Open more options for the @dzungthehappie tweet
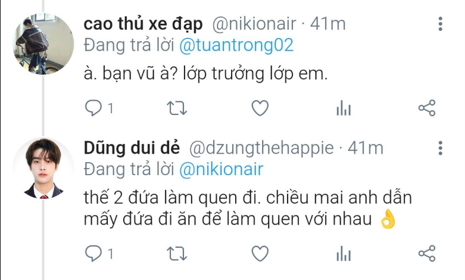The image size is (465, 280). pos(441,148)
